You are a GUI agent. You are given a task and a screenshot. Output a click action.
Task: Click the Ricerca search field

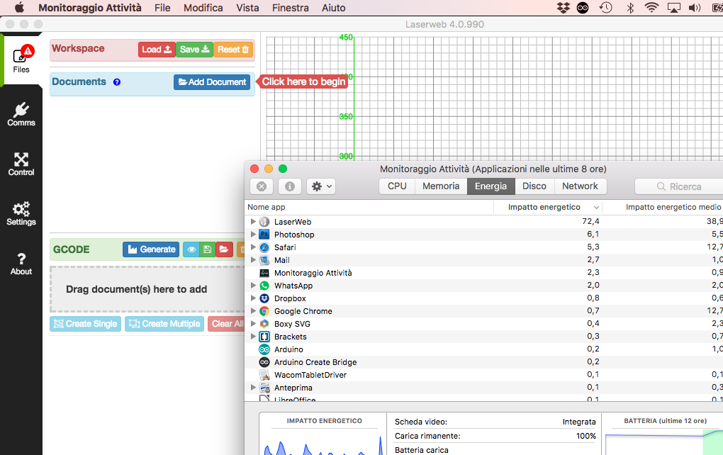pyautogui.click(x=679, y=186)
